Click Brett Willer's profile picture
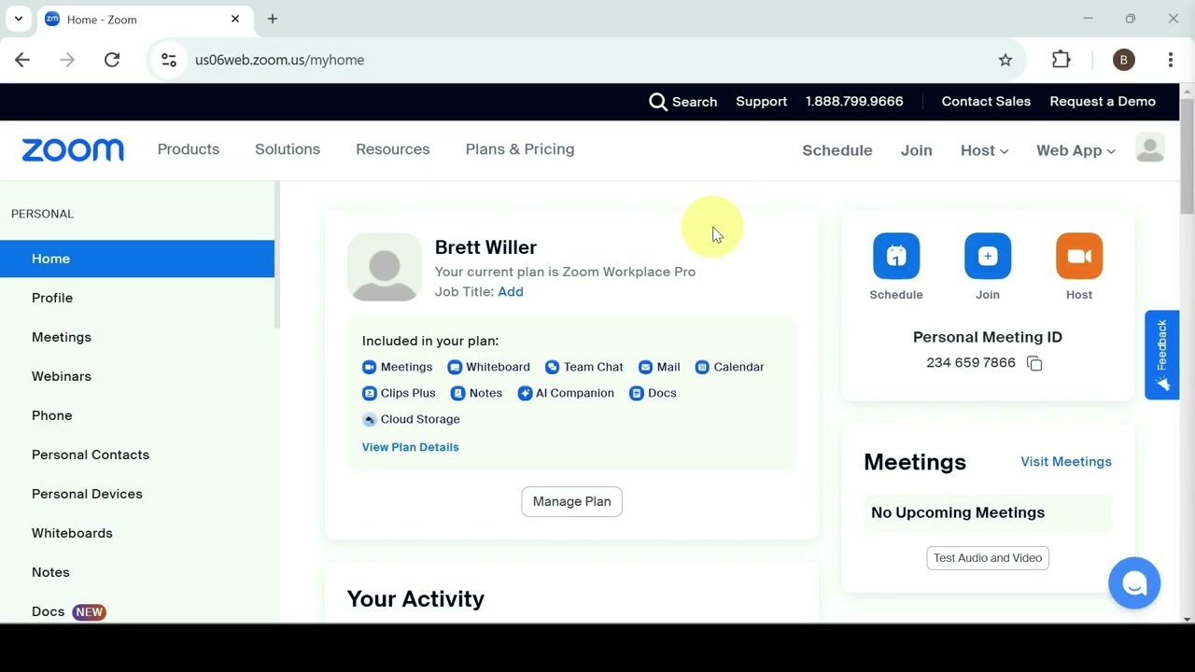 [385, 267]
